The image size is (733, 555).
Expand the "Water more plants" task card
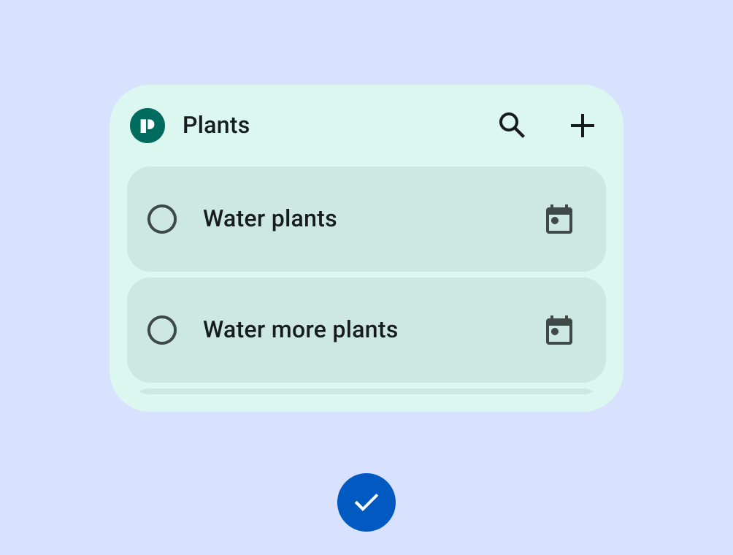(x=467, y=330)
